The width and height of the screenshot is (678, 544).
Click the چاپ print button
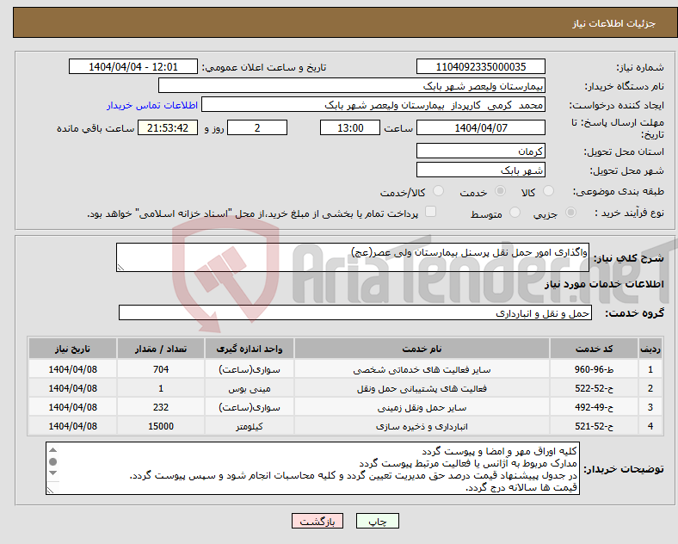point(377,521)
